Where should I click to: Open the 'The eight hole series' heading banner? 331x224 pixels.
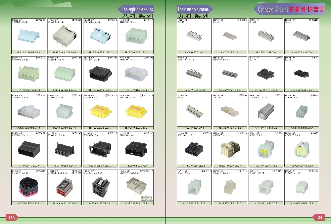pos(135,9)
